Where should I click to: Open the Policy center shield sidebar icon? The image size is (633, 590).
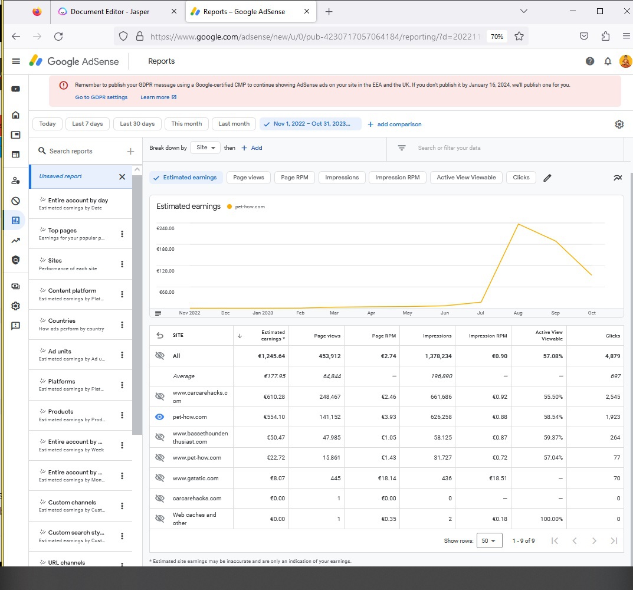(x=15, y=260)
